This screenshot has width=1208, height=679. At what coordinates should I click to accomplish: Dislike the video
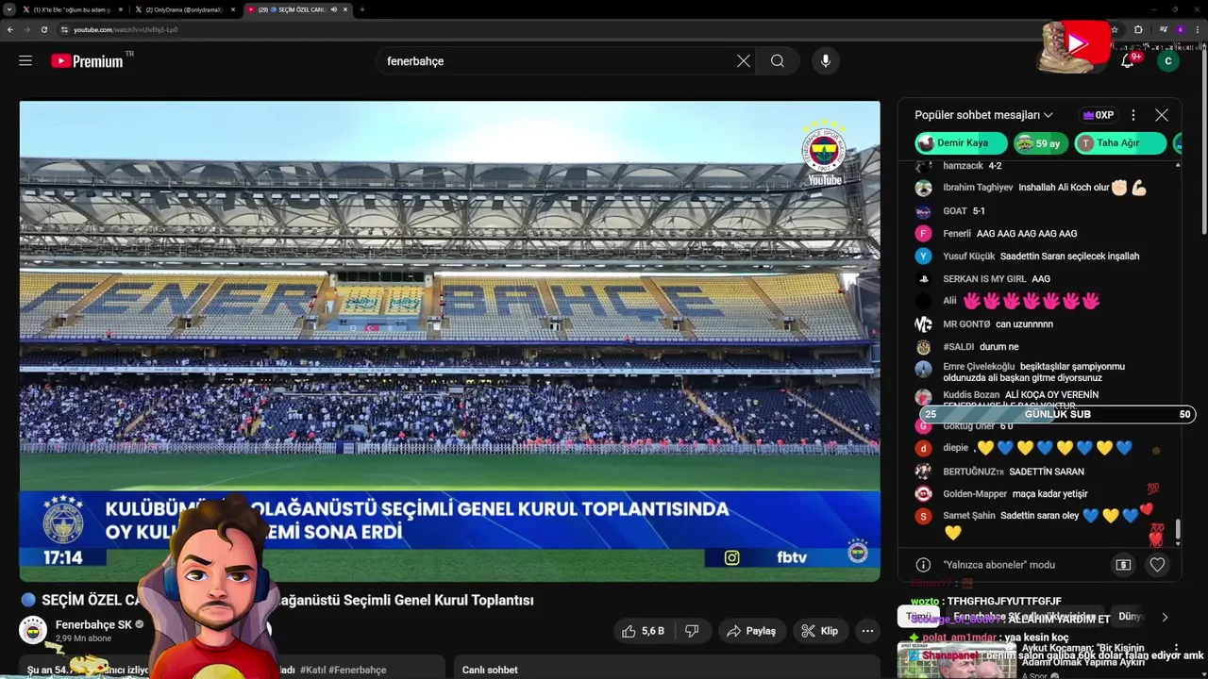point(692,631)
